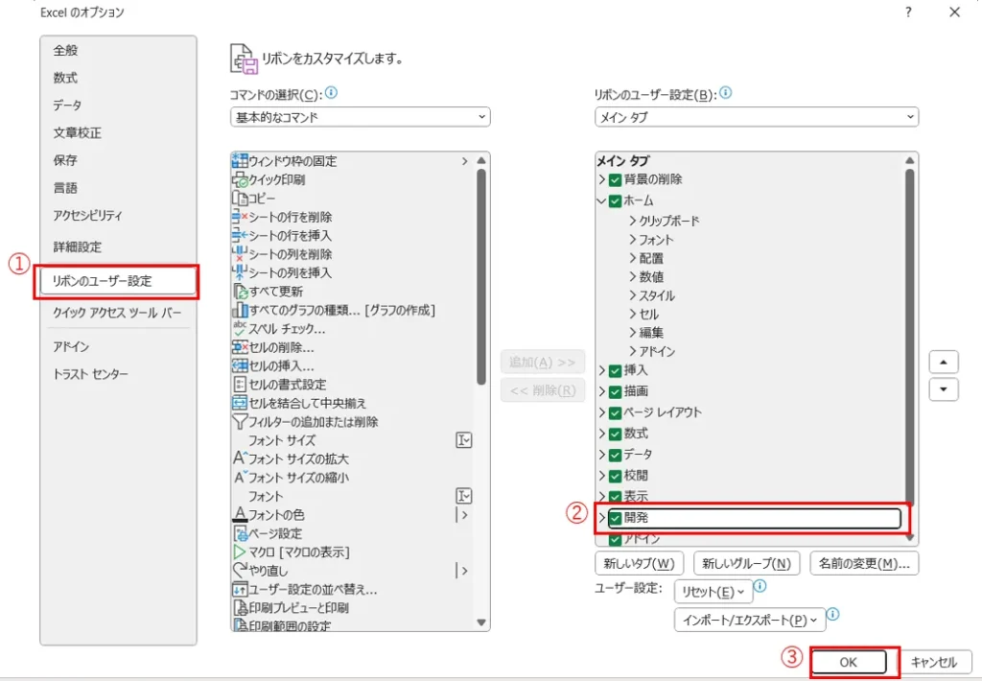This screenshot has height=681, width=982.
Task: Click the コピー command icon
Action: (x=240, y=198)
